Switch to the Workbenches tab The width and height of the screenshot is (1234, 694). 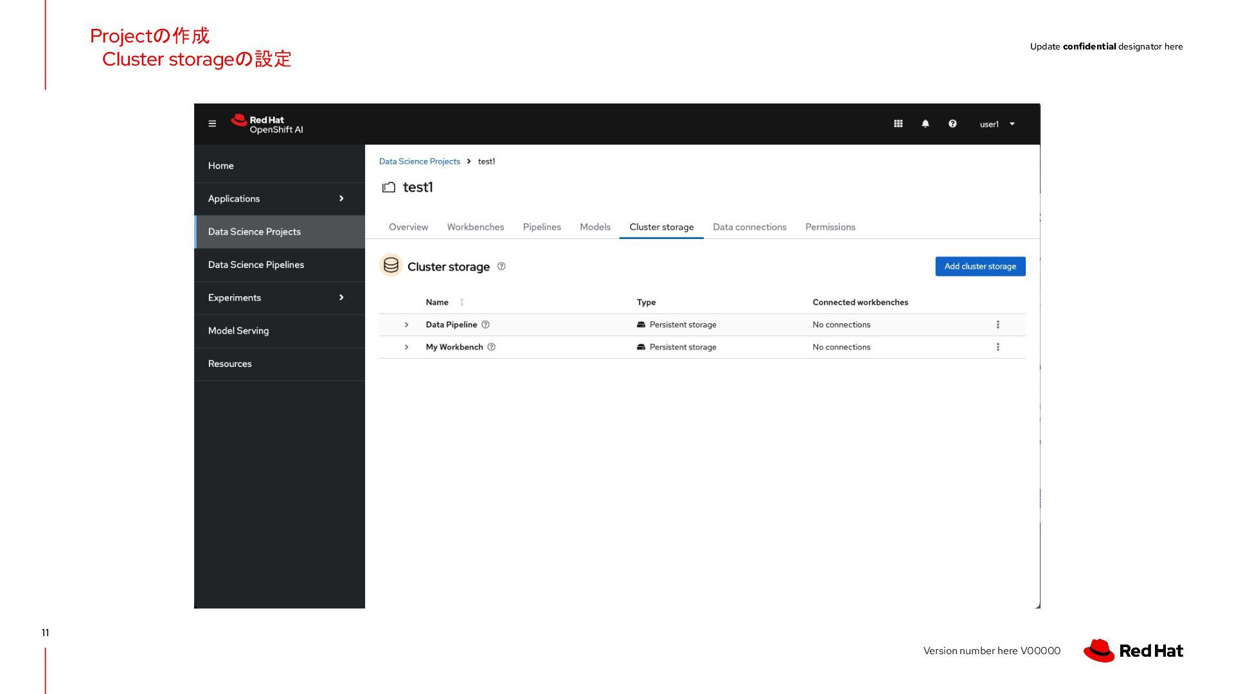click(476, 227)
